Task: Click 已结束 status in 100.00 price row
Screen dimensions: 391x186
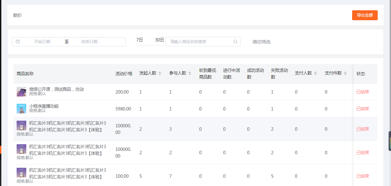Action: pos(362,176)
